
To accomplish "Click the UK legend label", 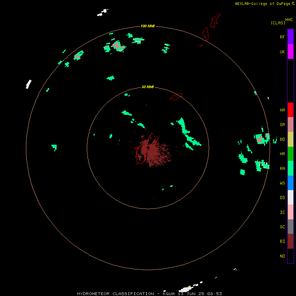I will 282,52.
